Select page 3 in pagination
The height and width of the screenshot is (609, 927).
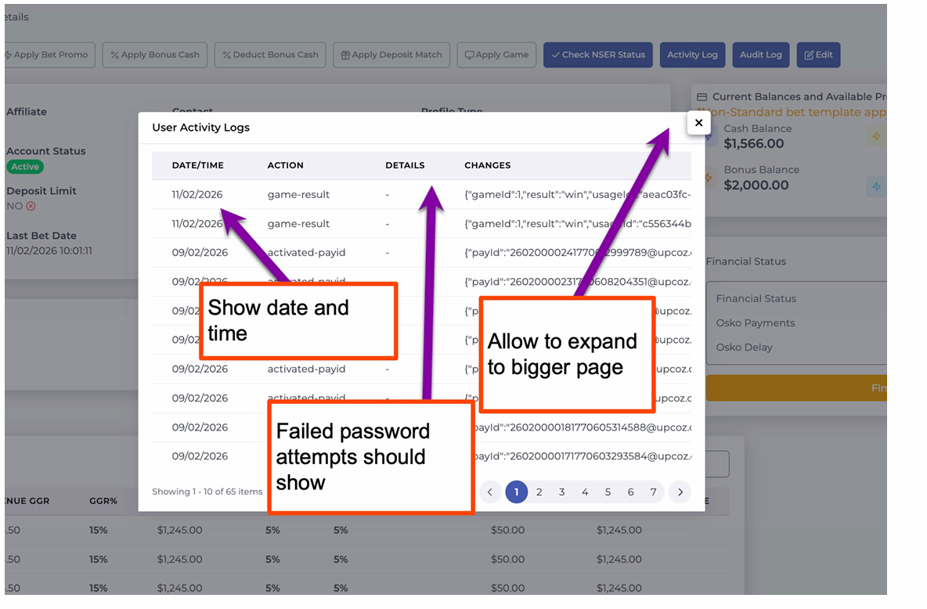(561, 492)
